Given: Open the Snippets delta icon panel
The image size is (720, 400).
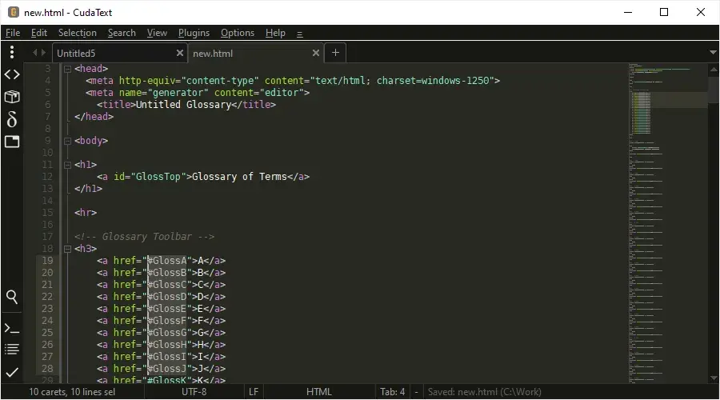Looking at the screenshot, I should click(12, 119).
